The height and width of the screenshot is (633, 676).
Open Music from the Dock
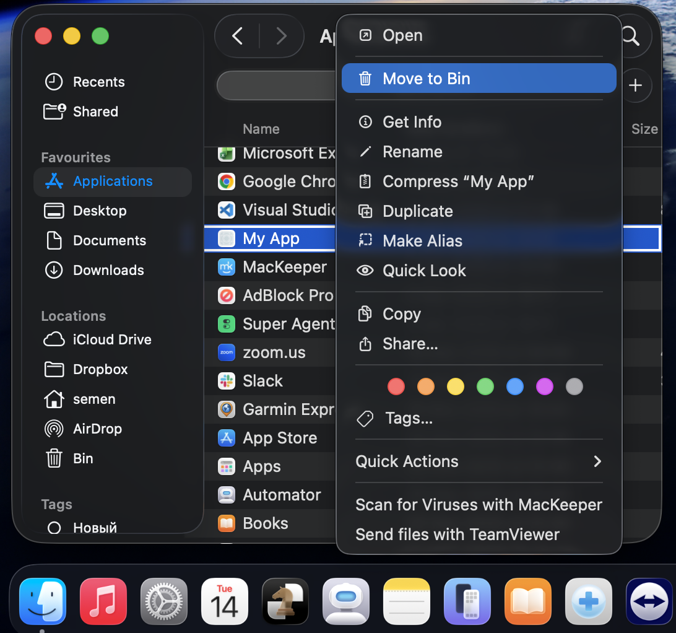tap(103, 601)
